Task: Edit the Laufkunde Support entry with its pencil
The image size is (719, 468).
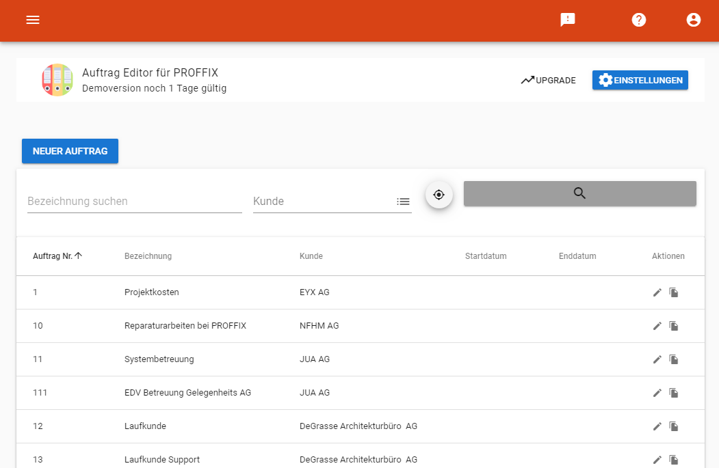Action: [x=657, y=459]
